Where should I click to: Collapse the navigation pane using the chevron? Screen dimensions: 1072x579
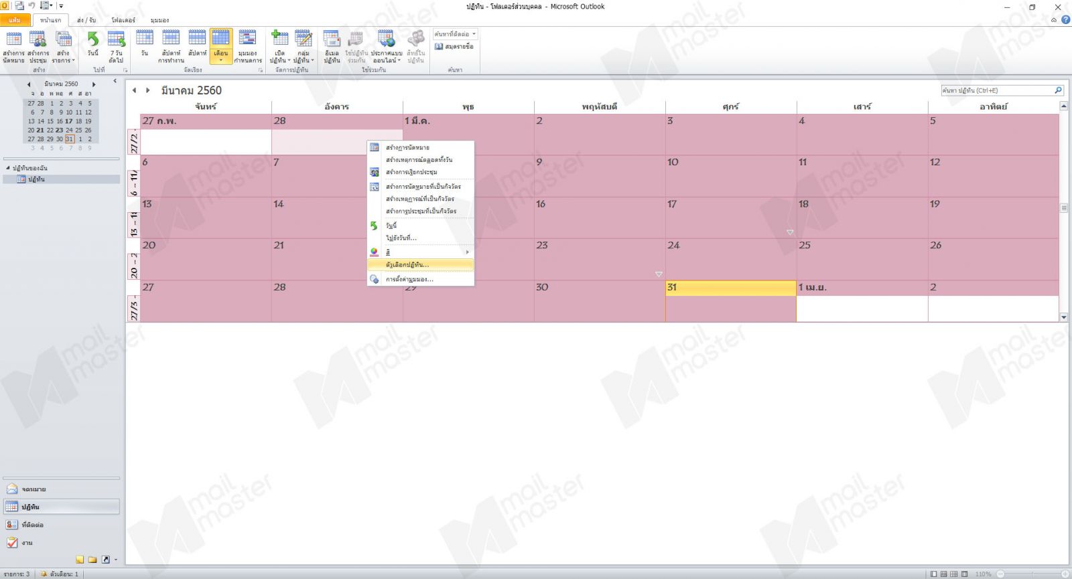(115, 81)
